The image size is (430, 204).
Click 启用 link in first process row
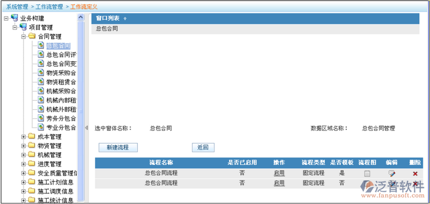click(279, 173)
